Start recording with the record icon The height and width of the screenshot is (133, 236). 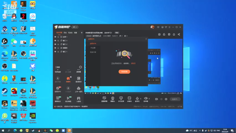(x=157, y=99)
